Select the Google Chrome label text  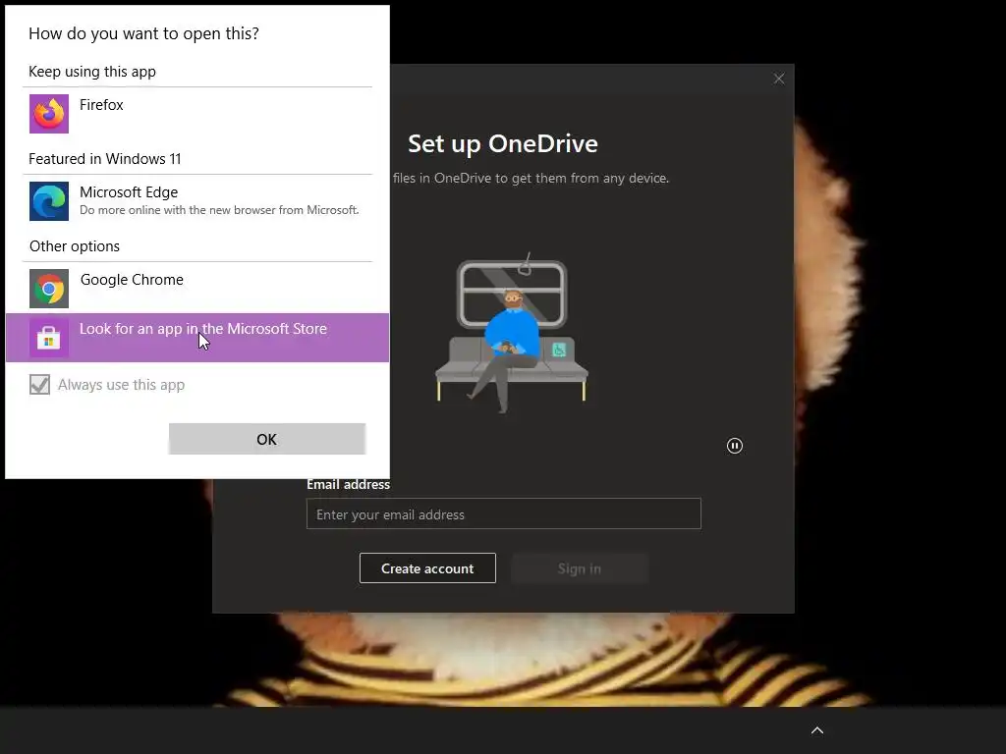pyautogui.click(x=132, y=280)
